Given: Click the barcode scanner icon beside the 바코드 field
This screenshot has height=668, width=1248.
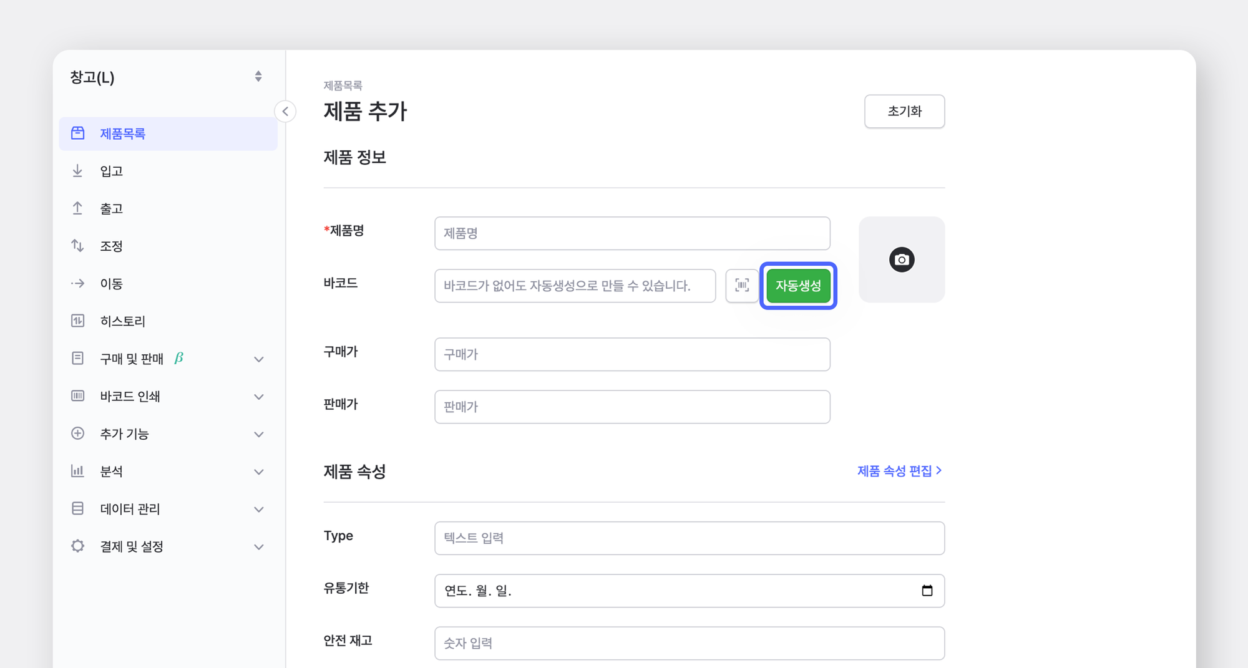Looking at the screenshot, I should (741, 286).
